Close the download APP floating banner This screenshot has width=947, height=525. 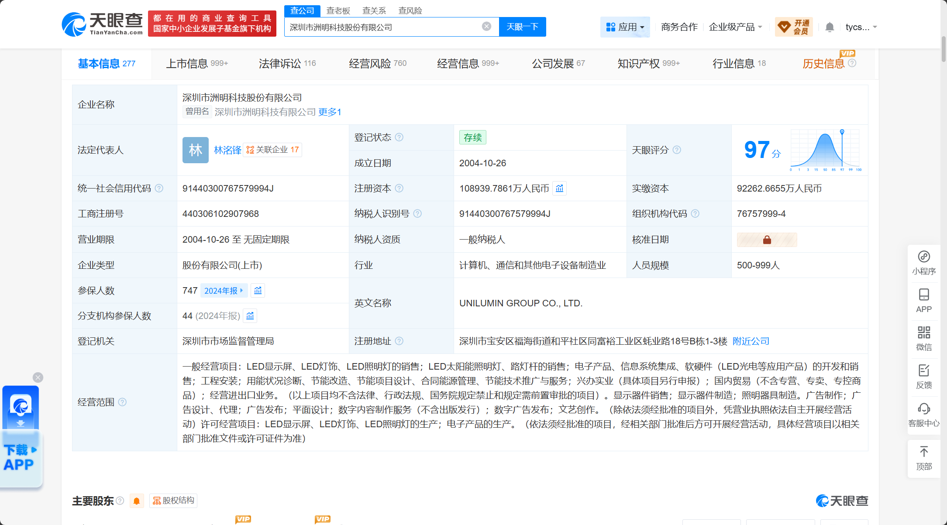point(38,377)
